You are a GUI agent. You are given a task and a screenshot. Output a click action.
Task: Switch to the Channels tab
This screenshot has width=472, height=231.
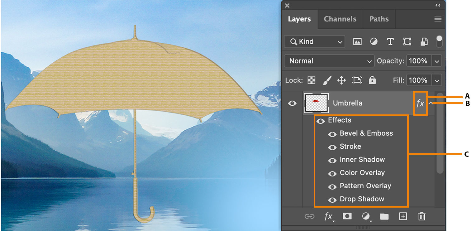tap(340, 19)
